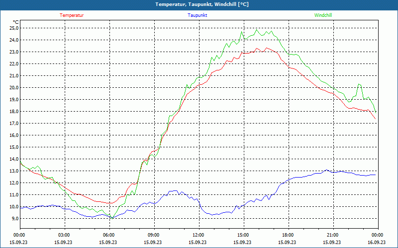
Task: Click the 06:00 time axis label
Action: 108,235
